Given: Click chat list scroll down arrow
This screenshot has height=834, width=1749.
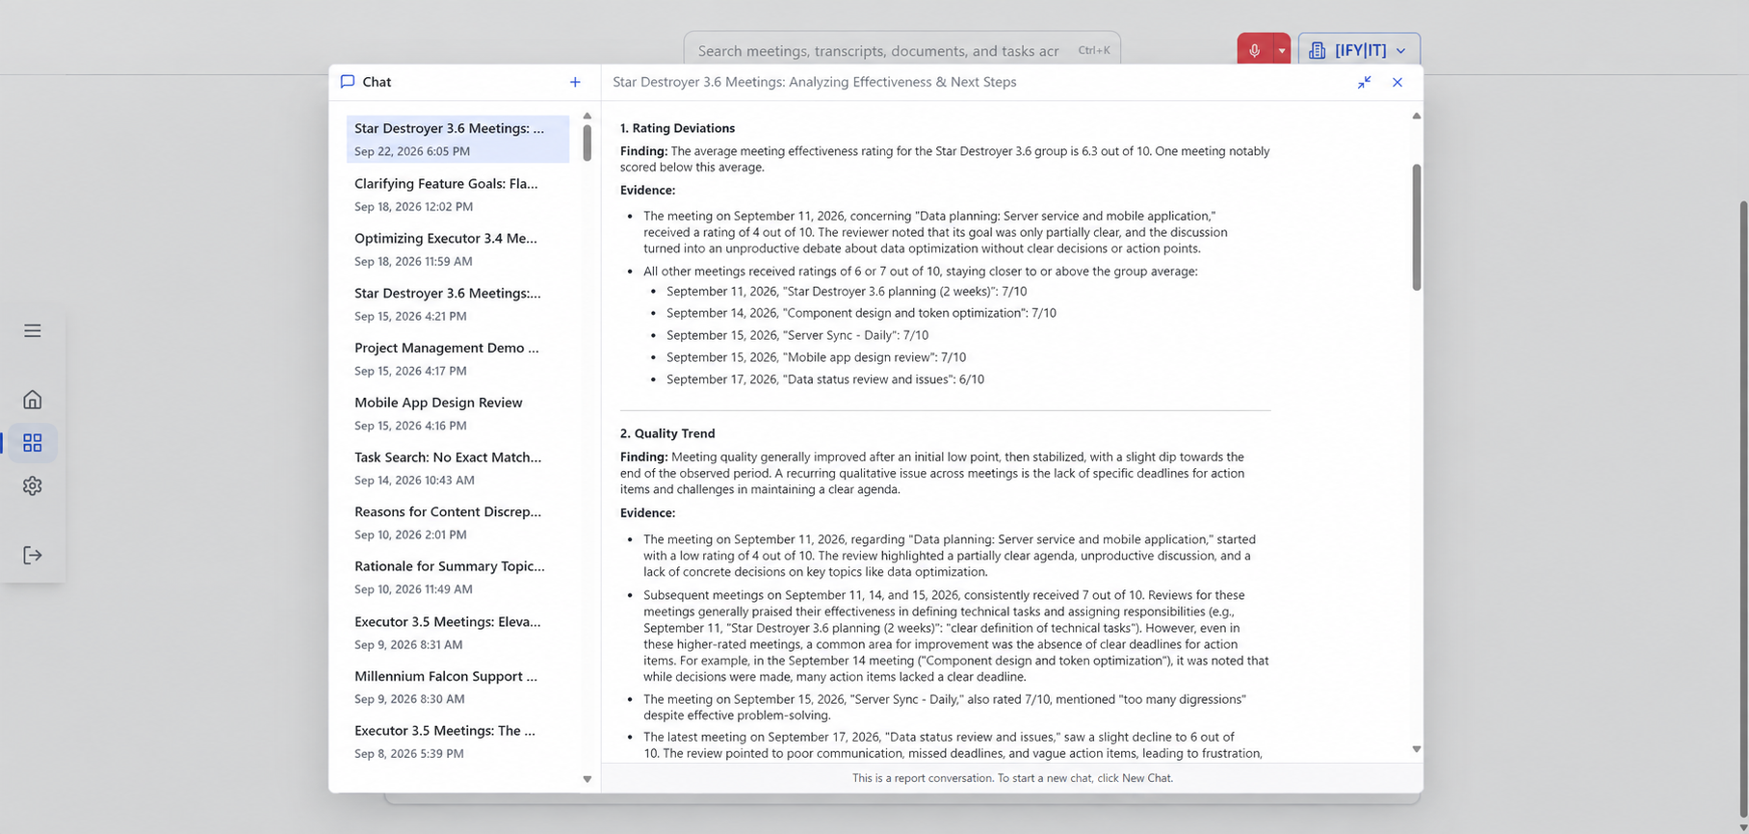Looking at the screenshot, I should coord(587,779).
